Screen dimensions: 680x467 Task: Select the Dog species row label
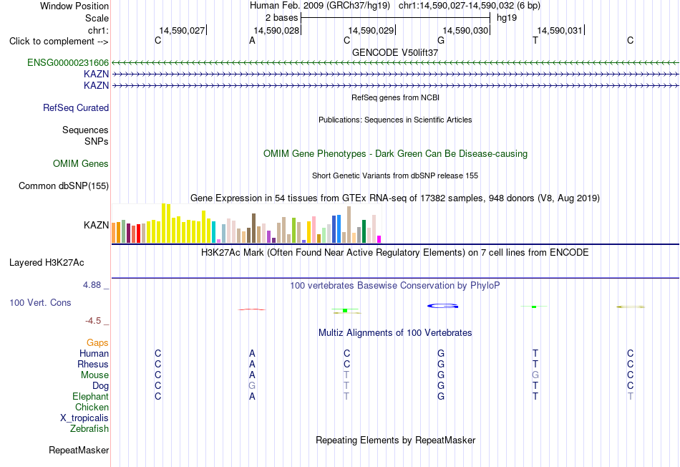click(101, 385)
